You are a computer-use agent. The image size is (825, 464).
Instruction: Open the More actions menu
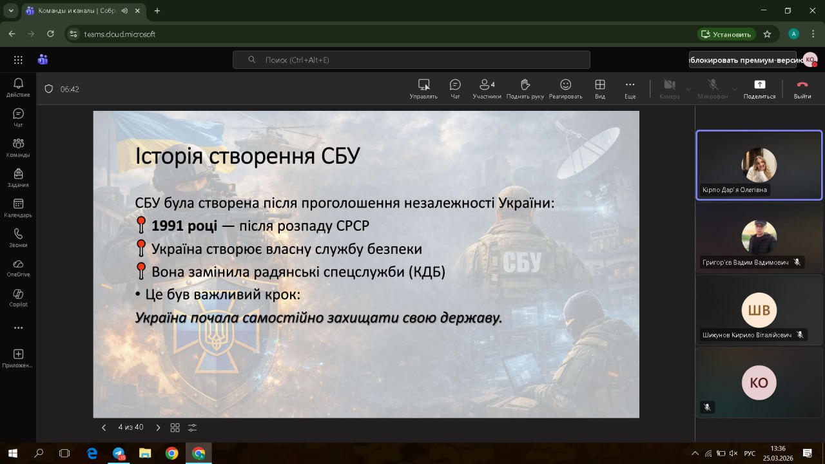pyautogui.click(x=630, y=88)
